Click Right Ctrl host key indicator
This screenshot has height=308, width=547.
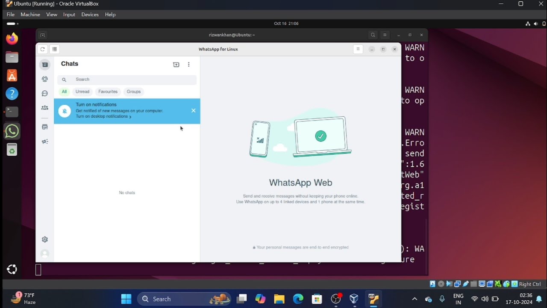[530, 284]
